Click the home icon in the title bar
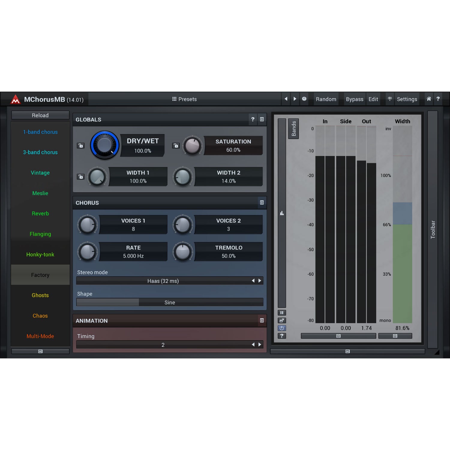 pos(429,99)
